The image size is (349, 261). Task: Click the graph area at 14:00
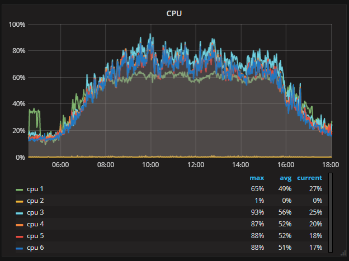click(240, 112)
